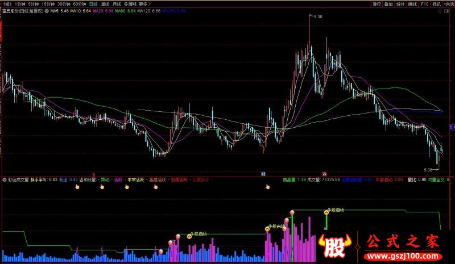Switch to the 分时 chart tab
Viewport: 455px width, 264px height.
pyautogui.click(x=7, y=4)
